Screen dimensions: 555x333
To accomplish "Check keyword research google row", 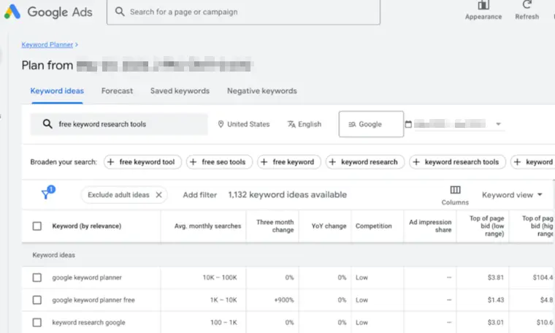I will (x=37, y=322).
